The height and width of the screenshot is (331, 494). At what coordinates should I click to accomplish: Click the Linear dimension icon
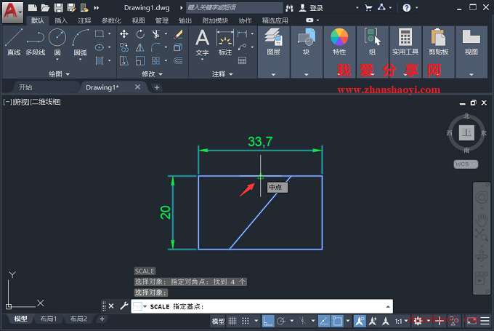coord(242,33)
